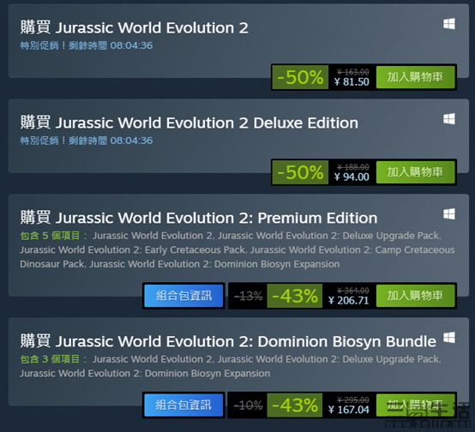Screen dimensions: 475x432
Task: Add Premium Edition to cart
Action: coord(415,296)
